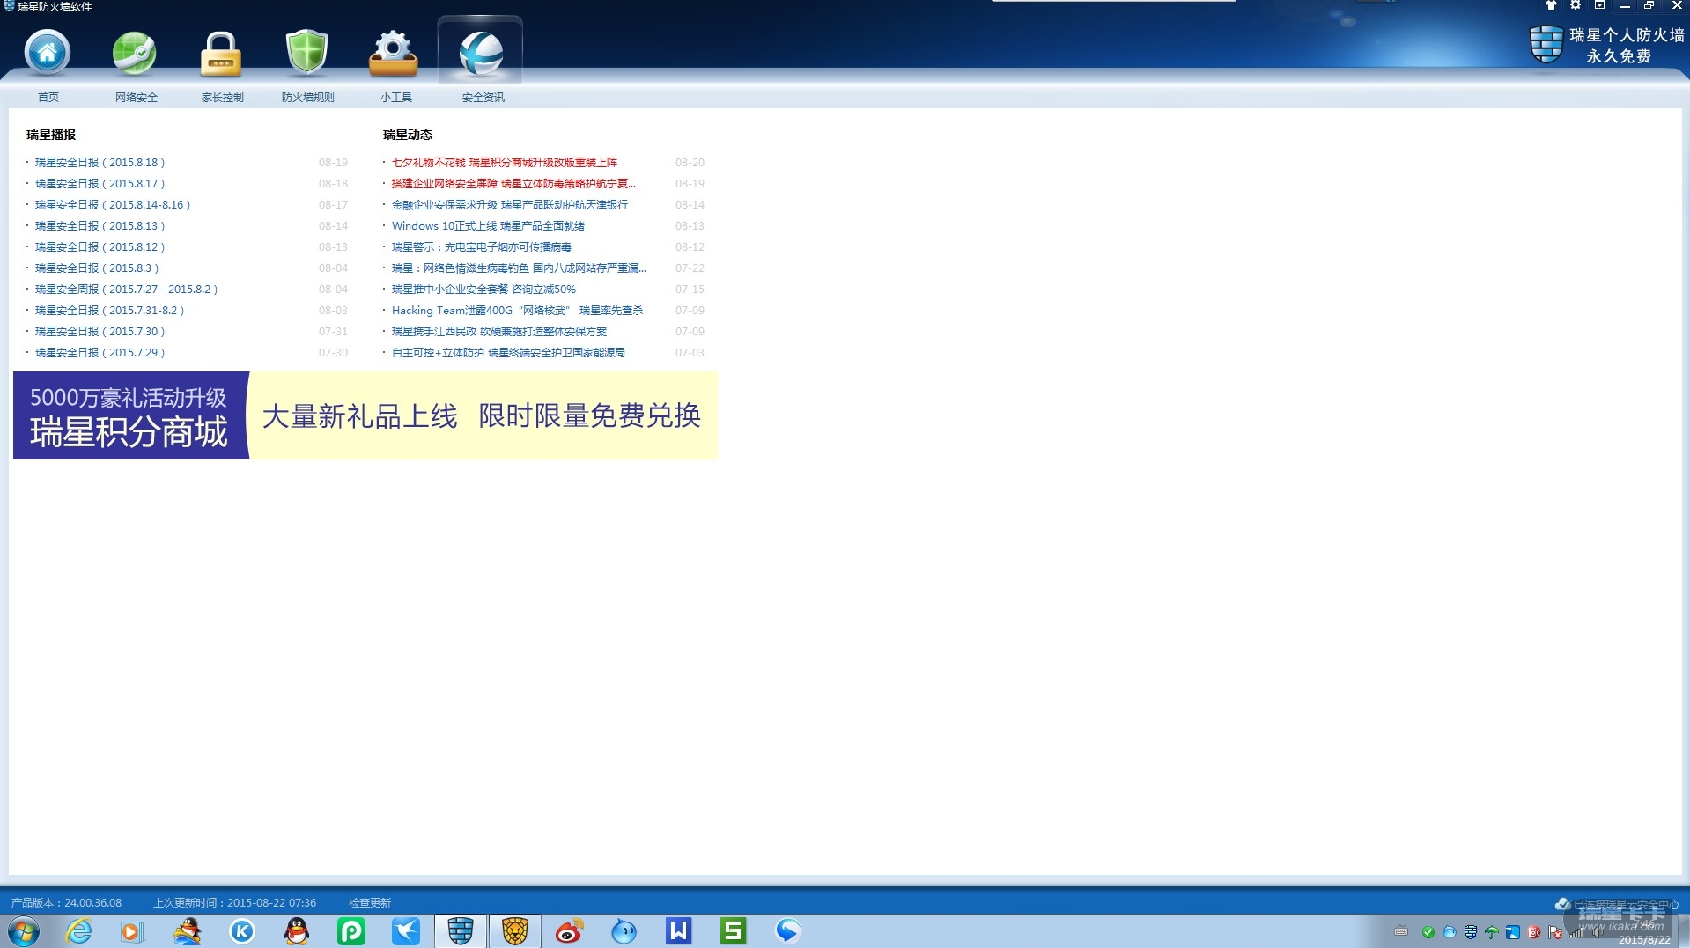Open the blue bird taskbar icon
Viewport: 1690px width, 948px height.
(x=406, y=931)
